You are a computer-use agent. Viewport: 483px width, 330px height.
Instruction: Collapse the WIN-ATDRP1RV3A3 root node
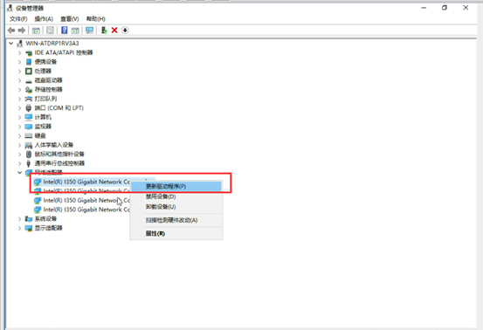click(10, 44)
